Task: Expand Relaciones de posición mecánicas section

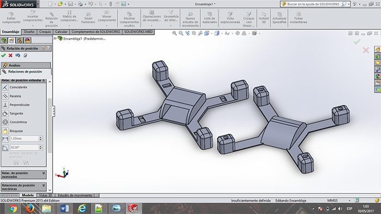Action: pyautogui.click(x=23, y=187)
